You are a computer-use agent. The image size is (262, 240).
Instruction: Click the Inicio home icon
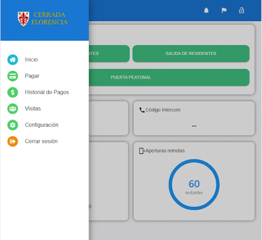(13, 60)
